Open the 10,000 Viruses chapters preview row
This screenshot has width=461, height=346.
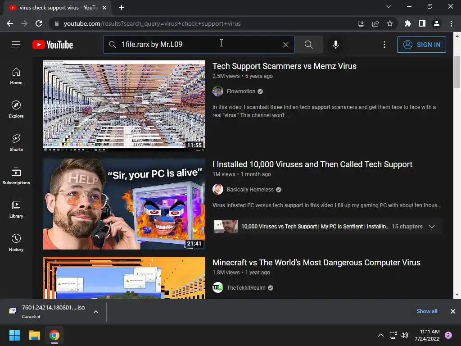click(328, 227)
